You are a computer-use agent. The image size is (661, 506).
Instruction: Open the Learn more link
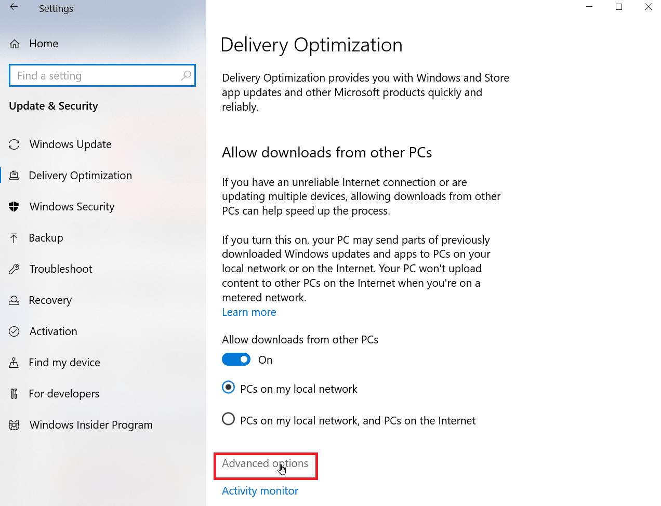[x=249, y=312]
